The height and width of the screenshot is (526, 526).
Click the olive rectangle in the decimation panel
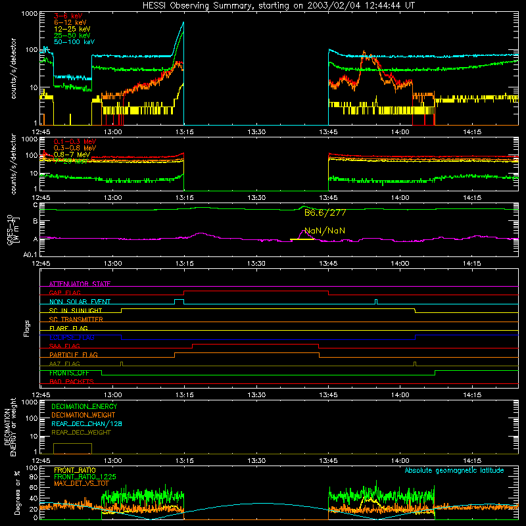click(x=72, y=448)
